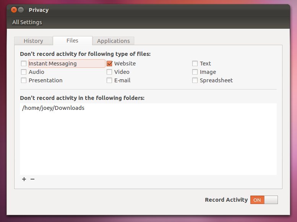The width and height of the screenshot is (297, 222).
Task: Close the Privacy window
Action: coord(14,10)
